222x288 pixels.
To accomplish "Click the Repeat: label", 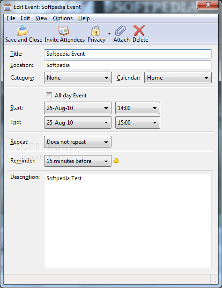I will (x=19, y=142).
